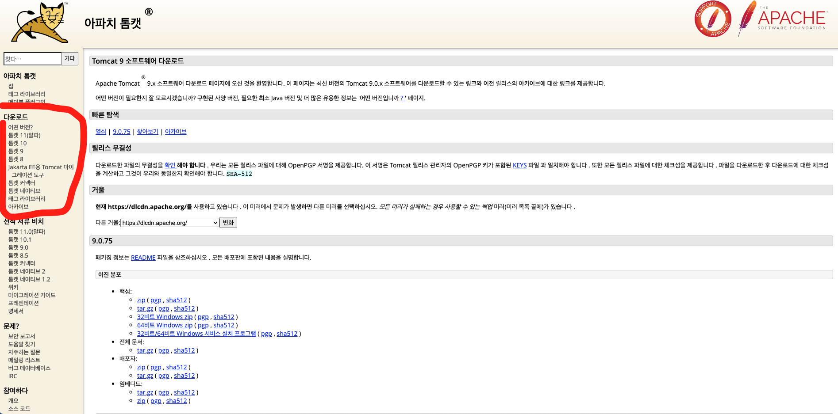Open the mirror dropdown showing dlcdn.apache.org
Image resolution: width=838 pixels, height=414 pixels.
coord(170,223)
